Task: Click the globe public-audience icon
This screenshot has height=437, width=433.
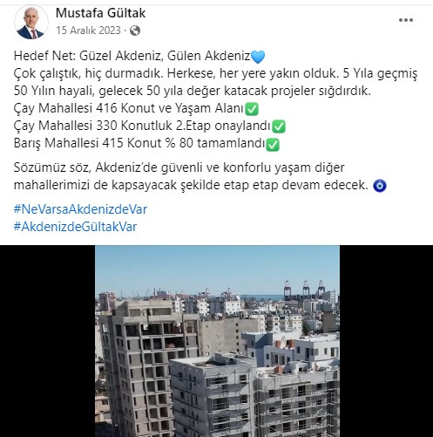Action: tap(135, 31)
